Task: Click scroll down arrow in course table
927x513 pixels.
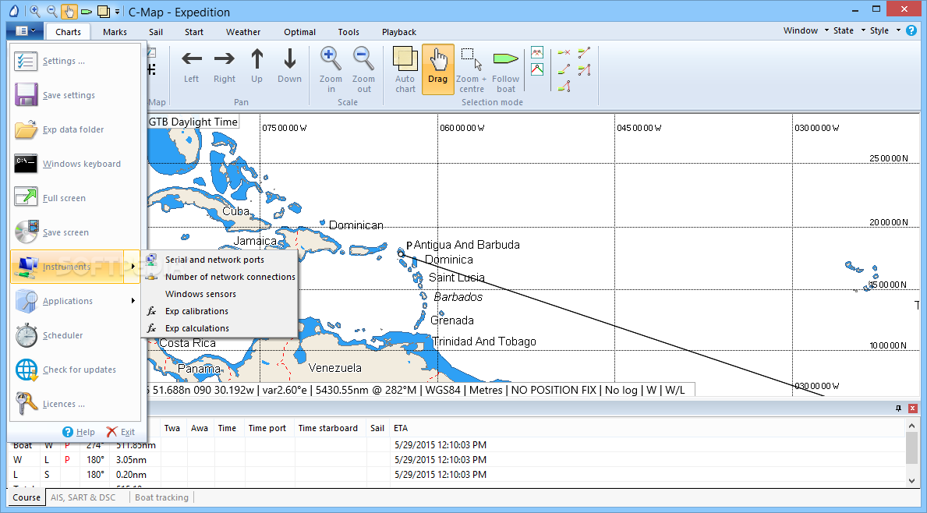Action: [911, 481]
